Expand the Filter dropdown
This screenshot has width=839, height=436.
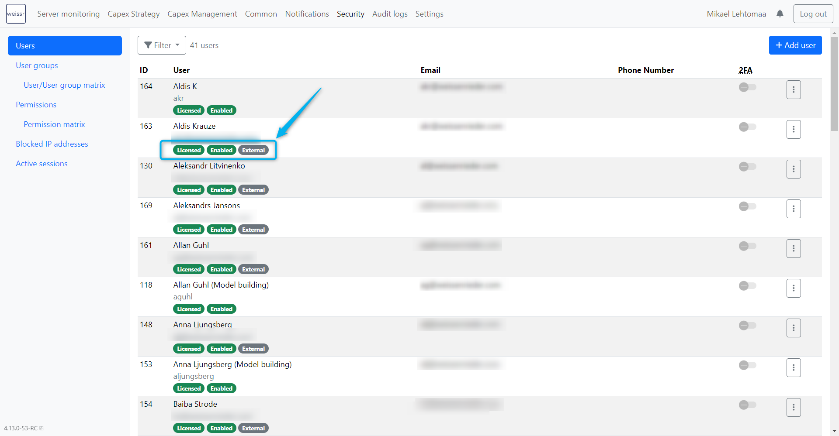162,45
